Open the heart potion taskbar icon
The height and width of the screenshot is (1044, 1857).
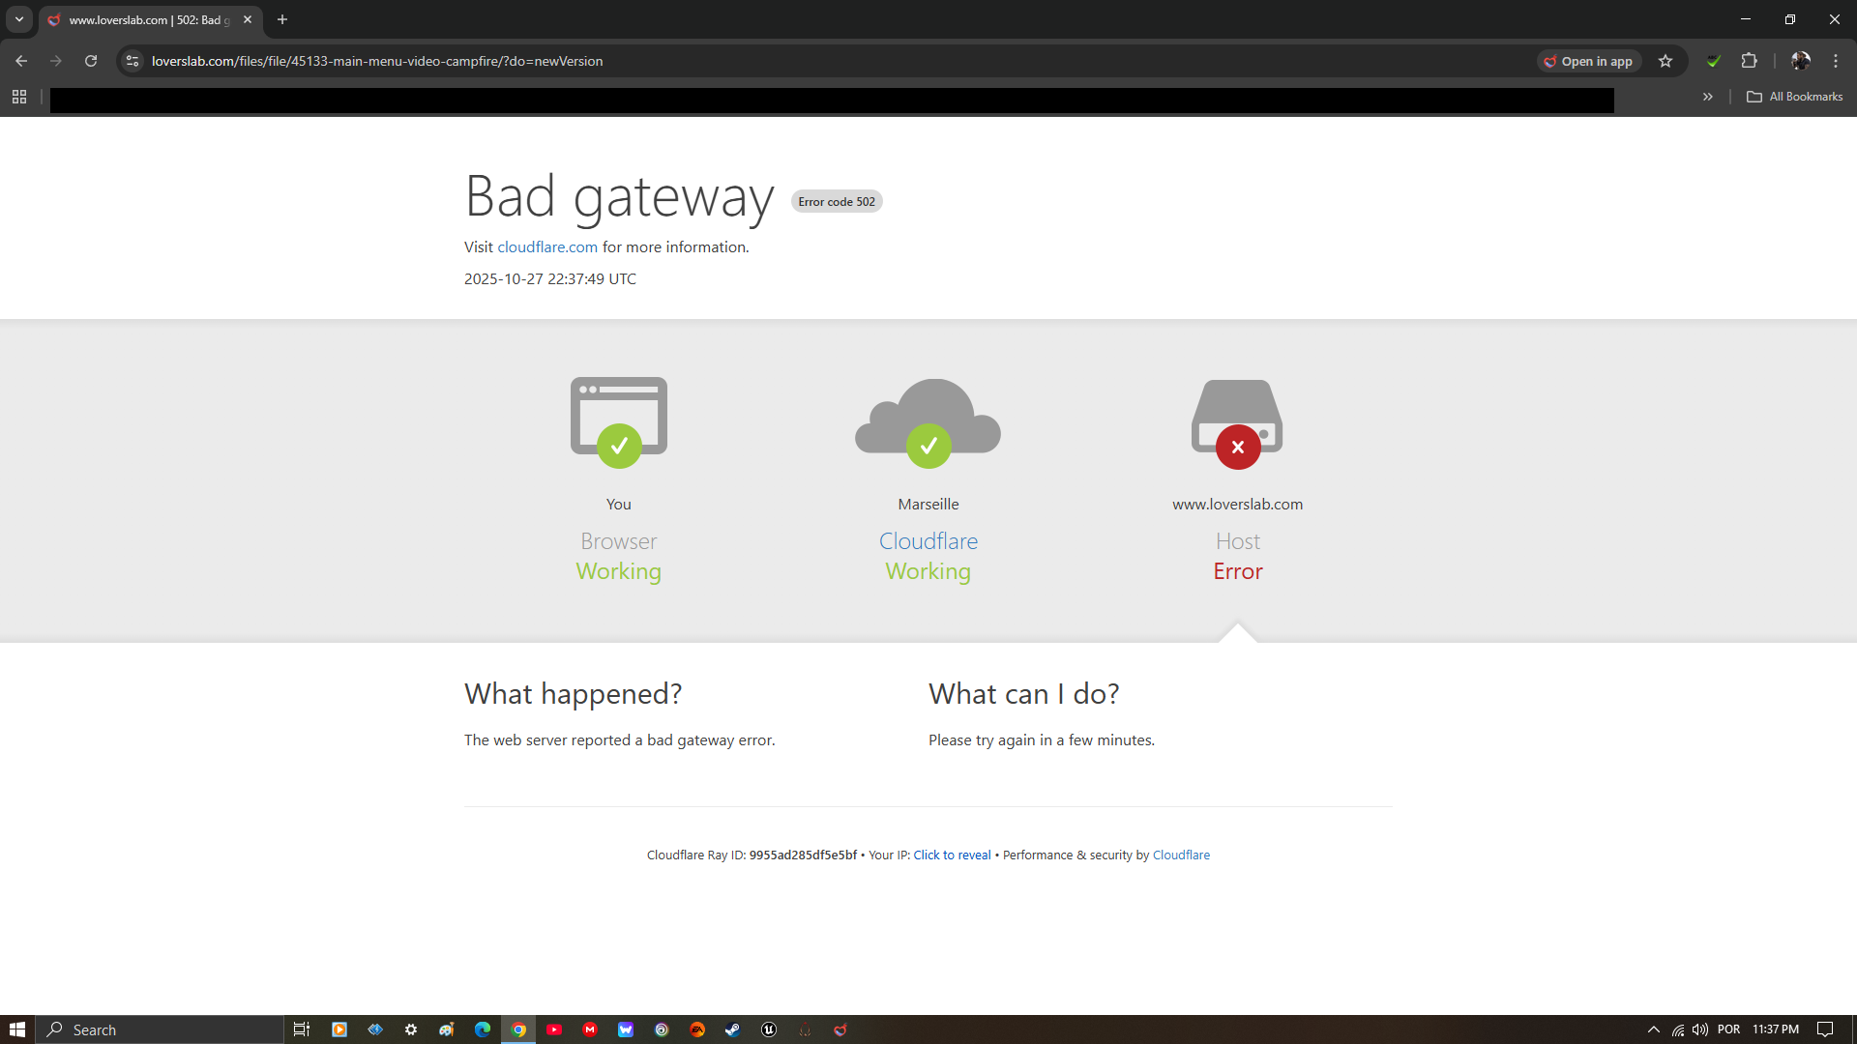pyautogui.click(x=840, y=1029)
